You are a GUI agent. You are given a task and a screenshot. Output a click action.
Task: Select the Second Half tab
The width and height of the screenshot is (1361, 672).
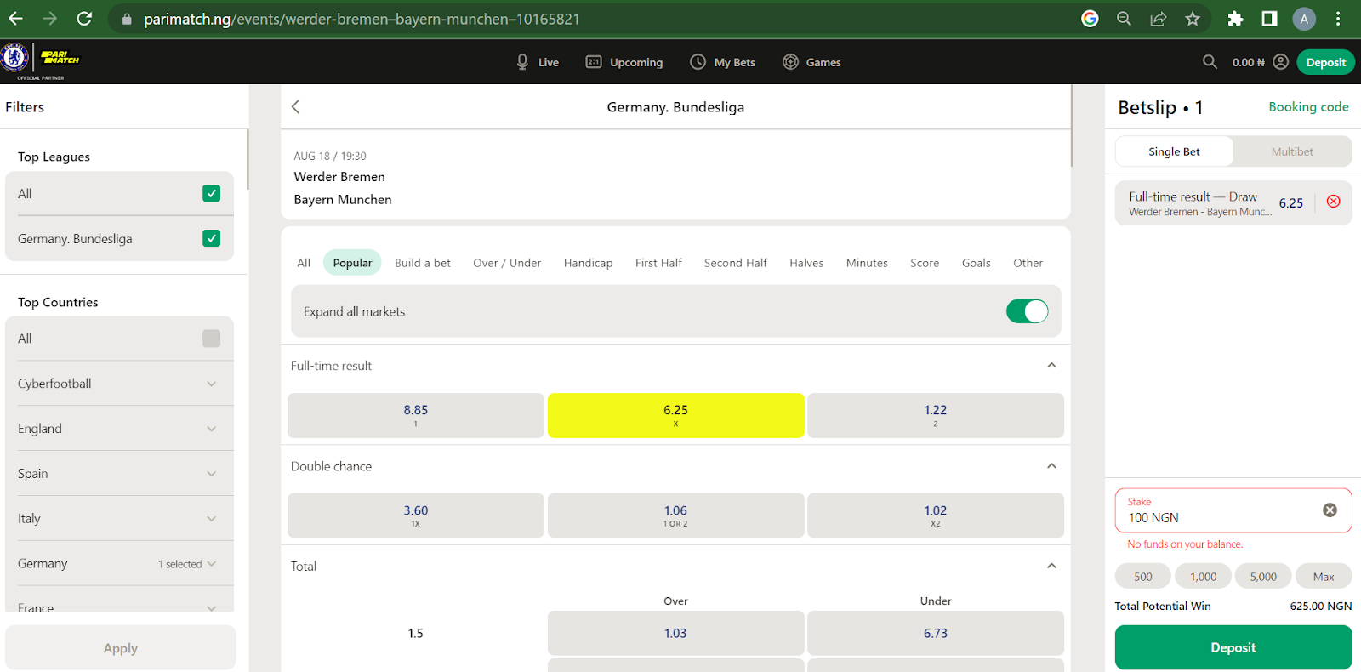coord(735,263)
